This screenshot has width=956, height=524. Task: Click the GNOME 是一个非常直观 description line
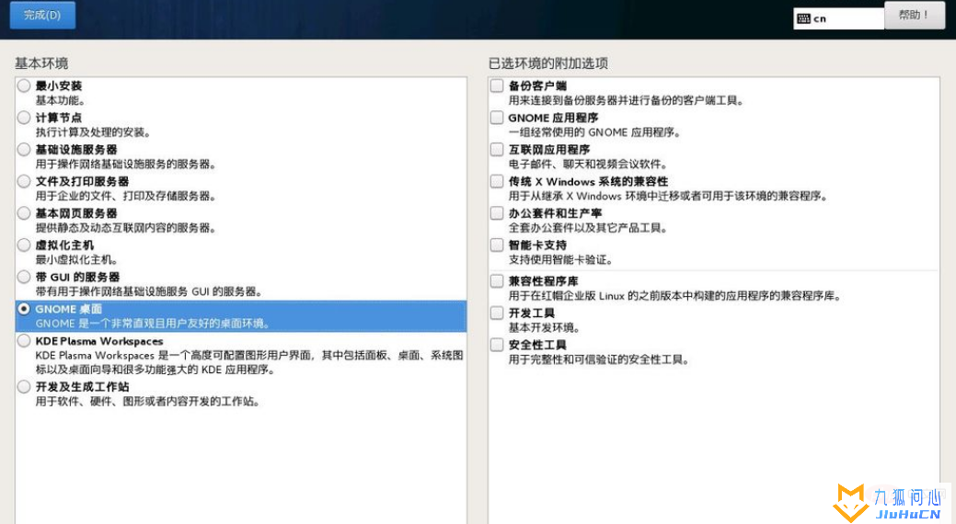pyautogui.click(x=153, y=324)
